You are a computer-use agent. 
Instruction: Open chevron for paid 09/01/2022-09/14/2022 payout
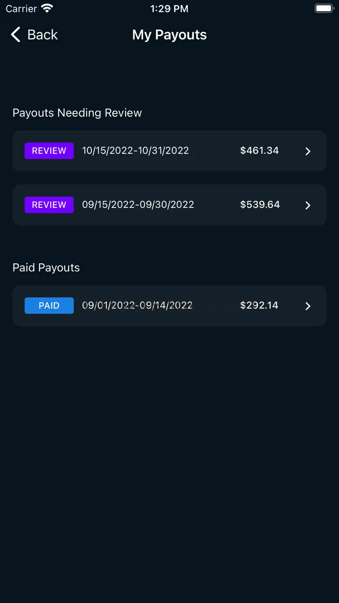pos(308,306)
